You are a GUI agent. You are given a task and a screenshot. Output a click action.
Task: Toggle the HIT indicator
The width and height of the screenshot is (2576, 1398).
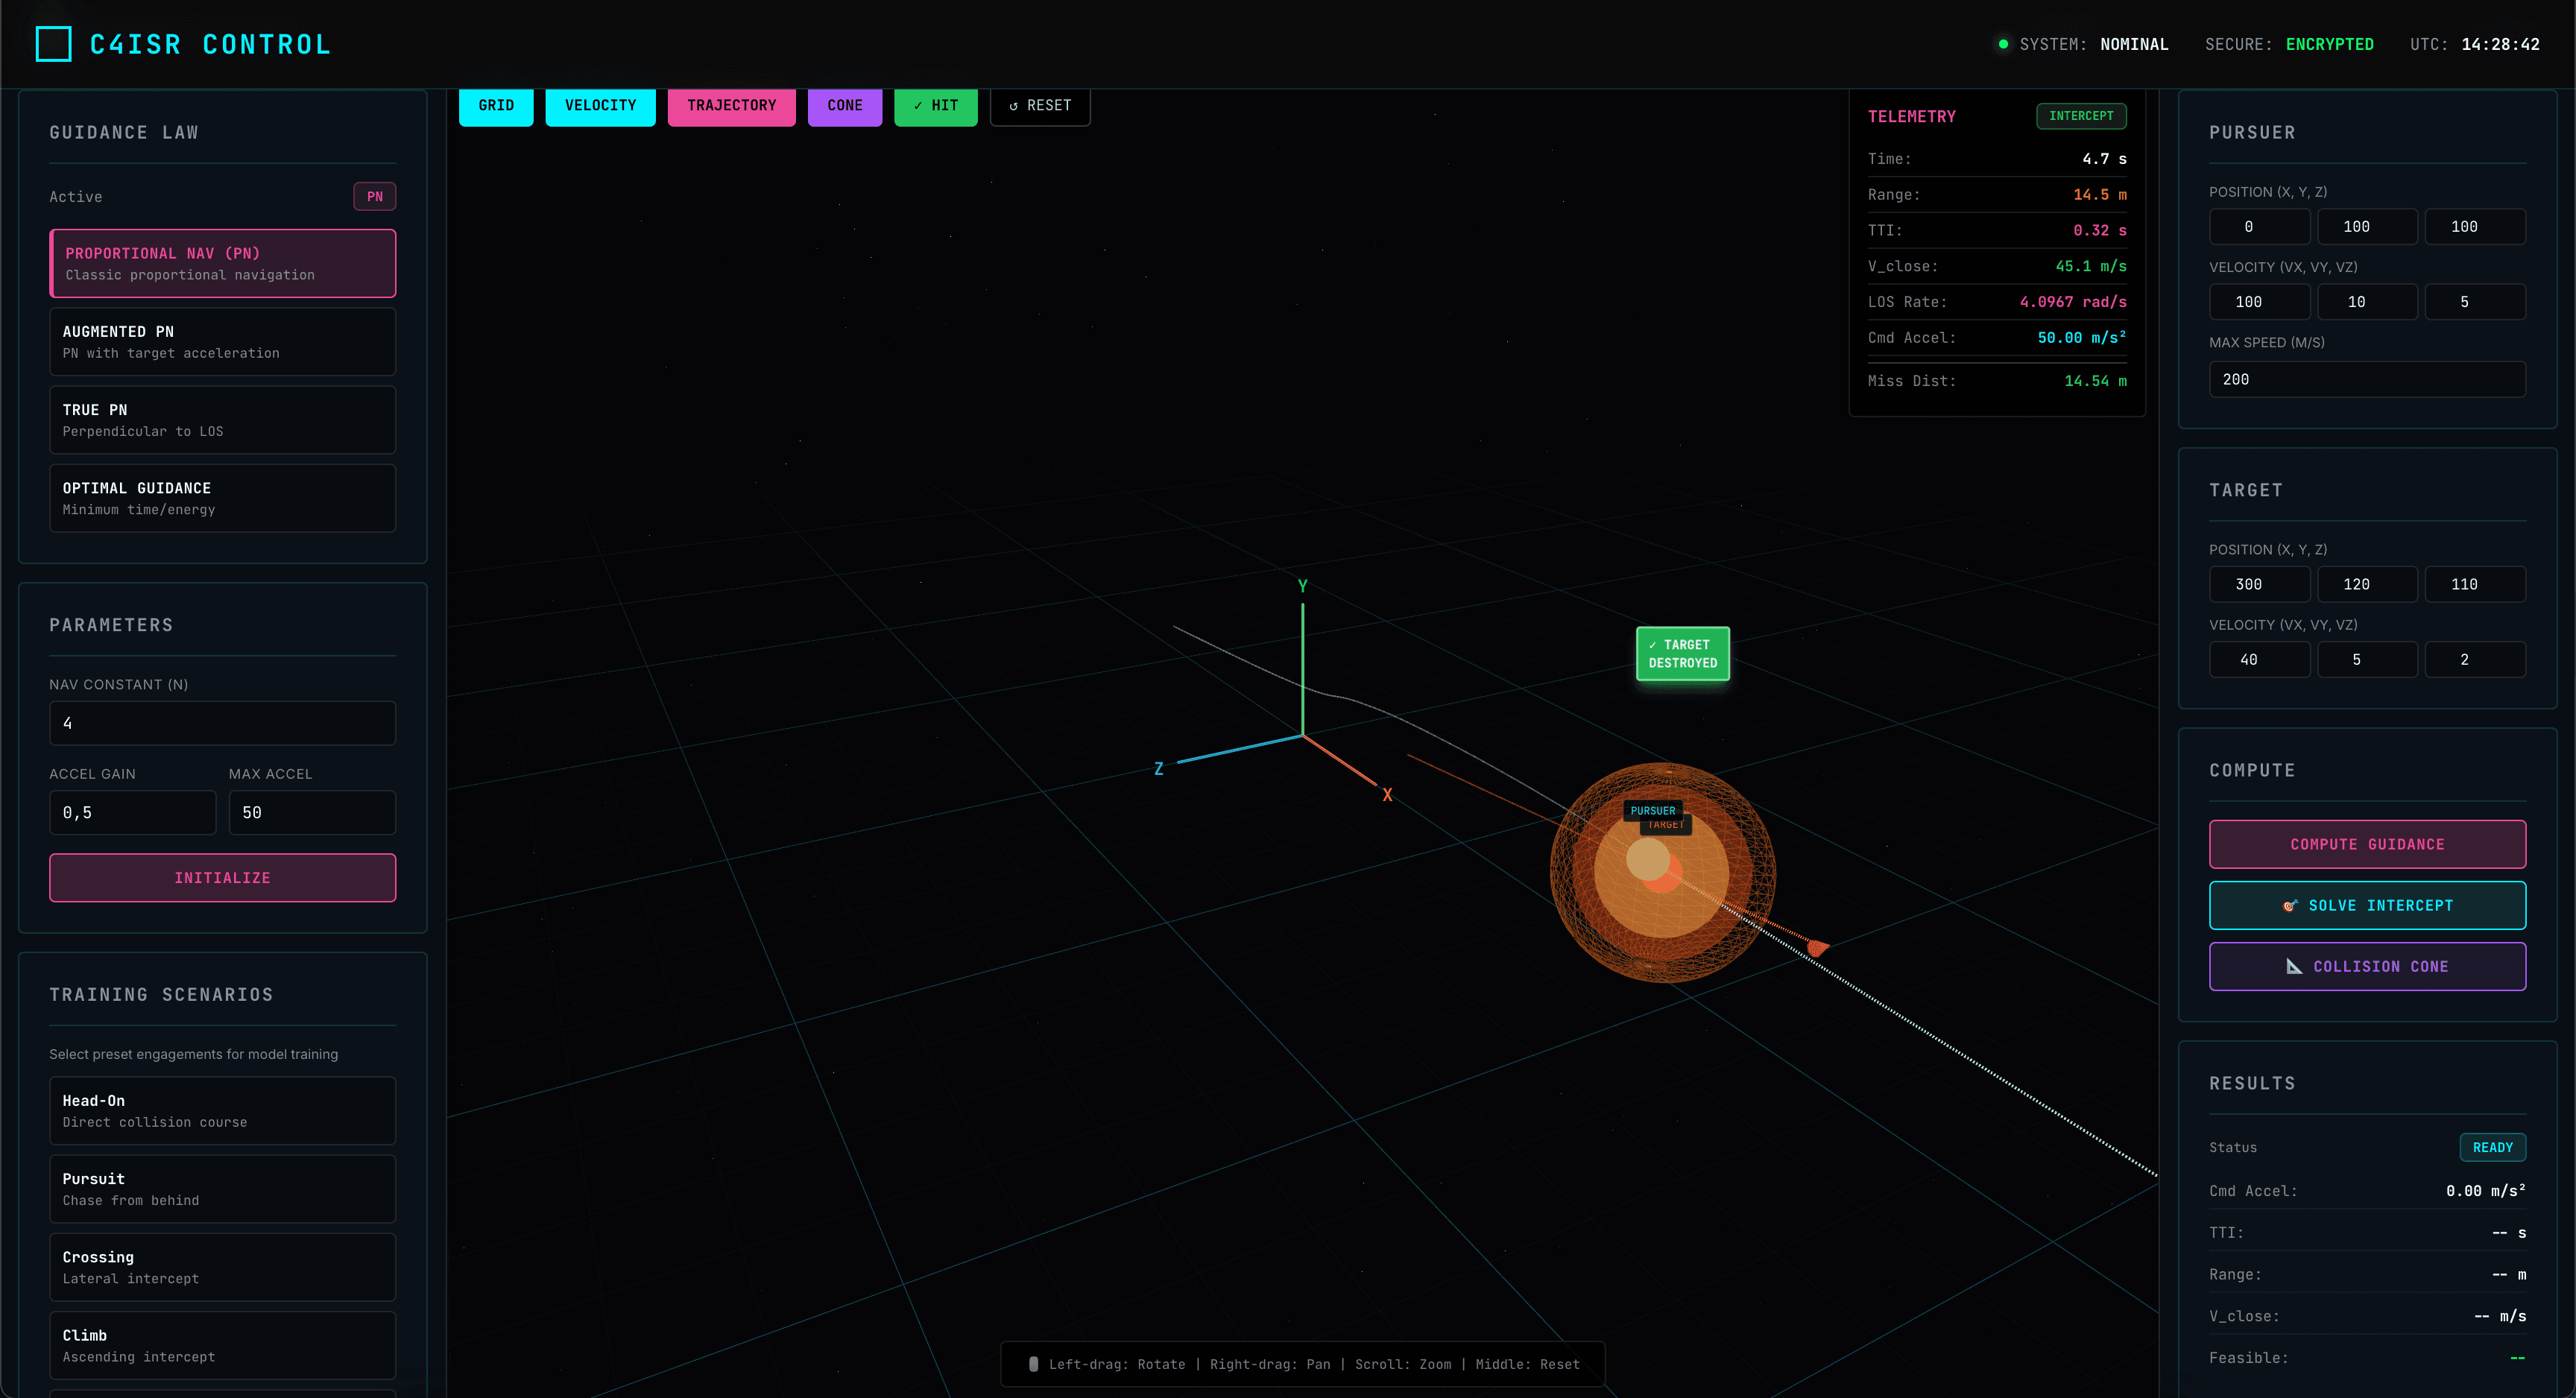point(936,105)
